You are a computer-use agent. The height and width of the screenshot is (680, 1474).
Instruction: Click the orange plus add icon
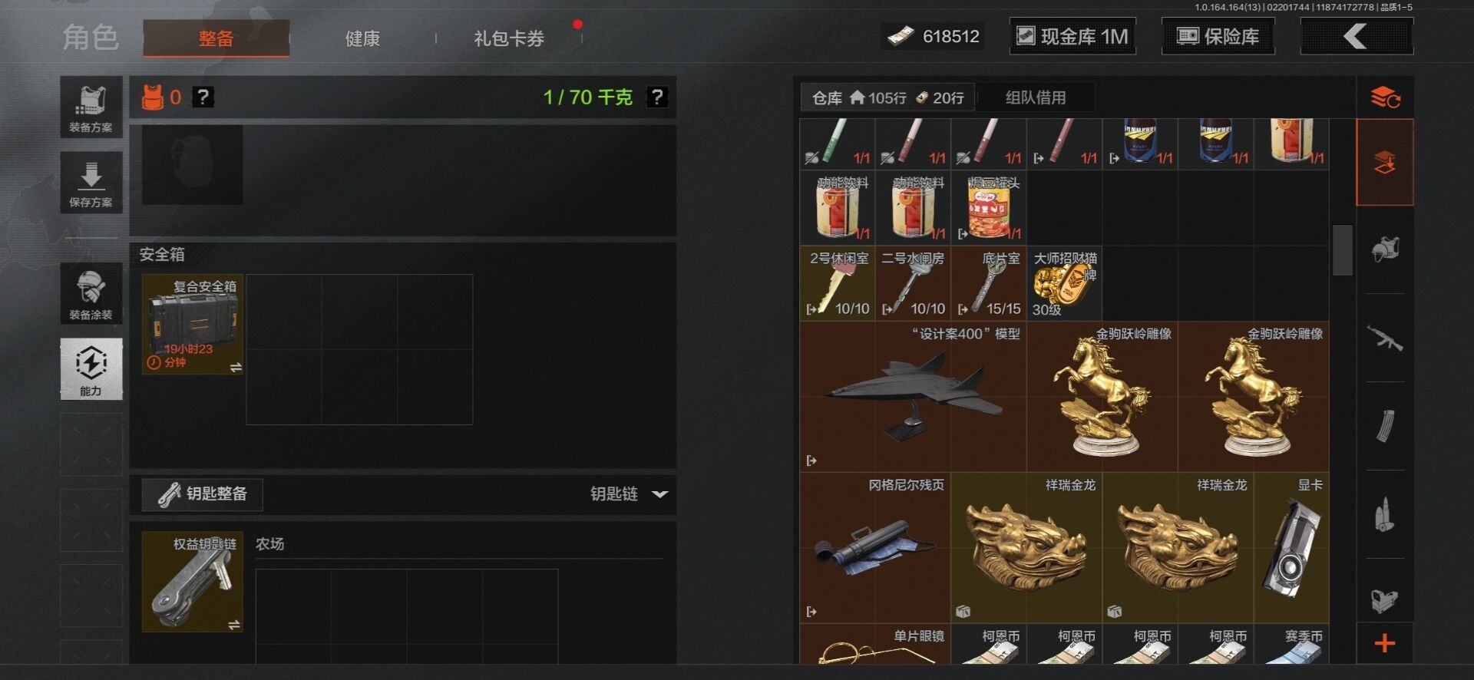(1384, 643)
